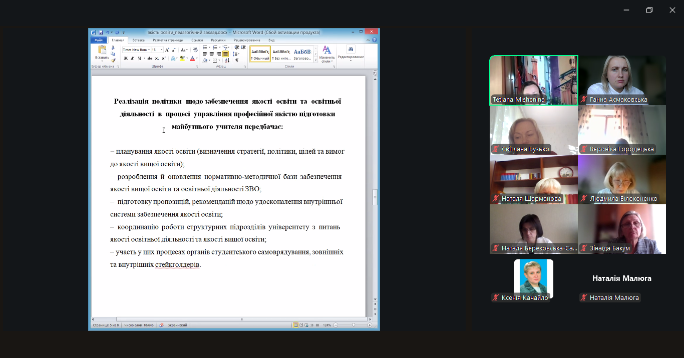Viewport: 684px width, 358px height.
Task: Open the Вставка ribbon tab
Action: (138, 40)
